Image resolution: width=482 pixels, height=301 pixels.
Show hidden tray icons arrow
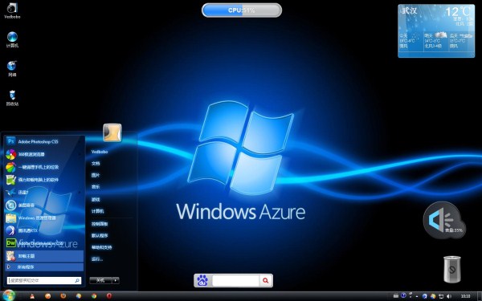[x=417, y=297]
